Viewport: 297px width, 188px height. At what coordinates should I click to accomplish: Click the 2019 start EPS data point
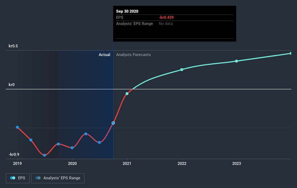(x=17, y=127)
